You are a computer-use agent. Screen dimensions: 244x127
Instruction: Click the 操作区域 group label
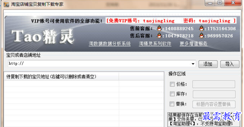point(177,74)
